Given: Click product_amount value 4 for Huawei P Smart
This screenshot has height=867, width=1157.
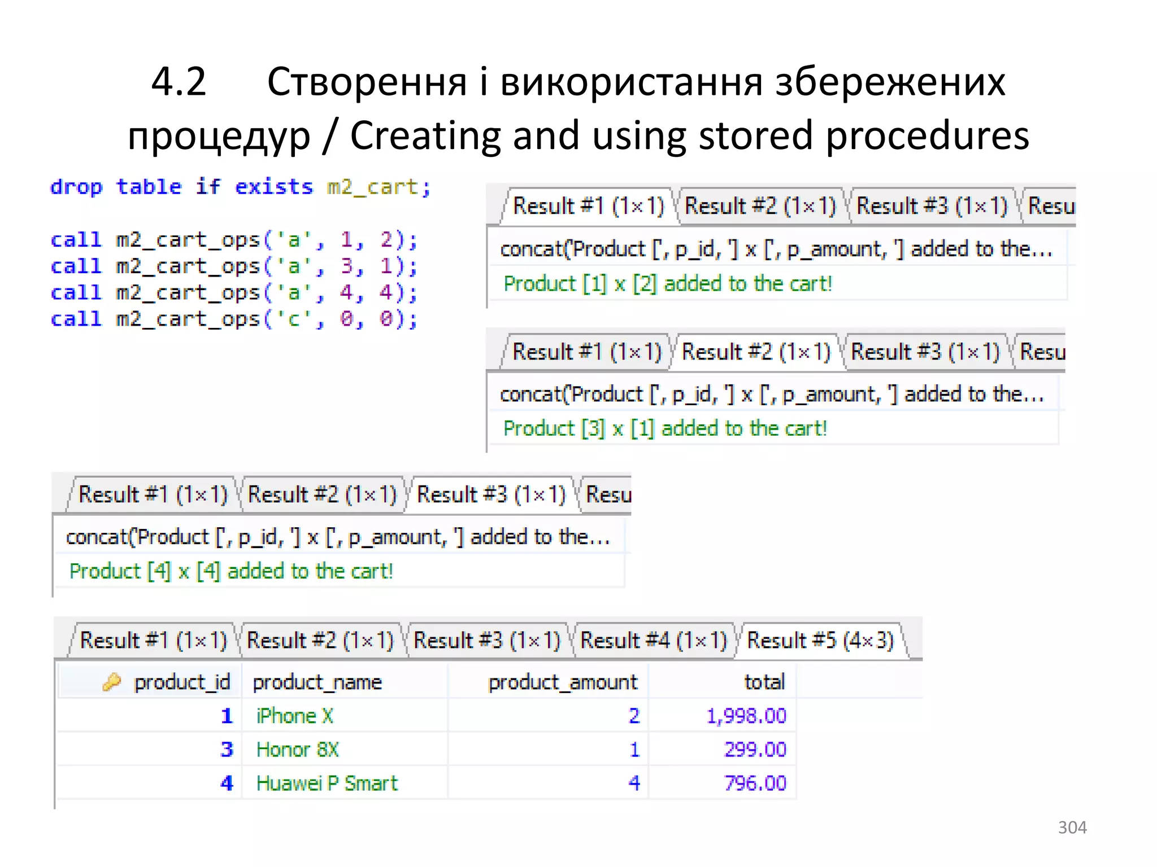Looking at the screenshot, I should click(x=634, y=783).
